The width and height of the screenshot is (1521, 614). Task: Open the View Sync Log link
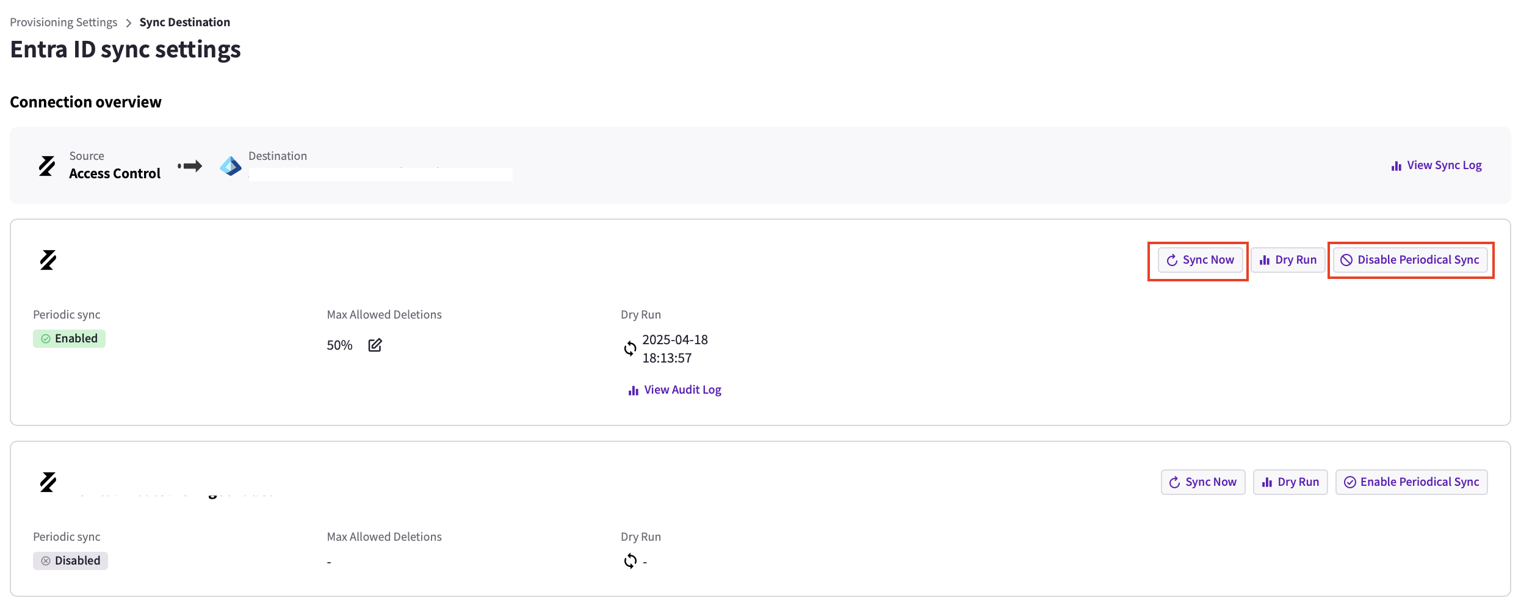(x=1436, y=165)
